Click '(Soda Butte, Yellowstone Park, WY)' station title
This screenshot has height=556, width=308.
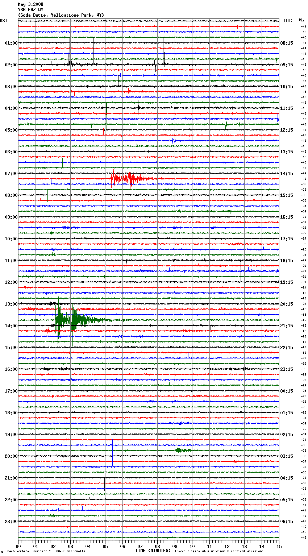61,15
